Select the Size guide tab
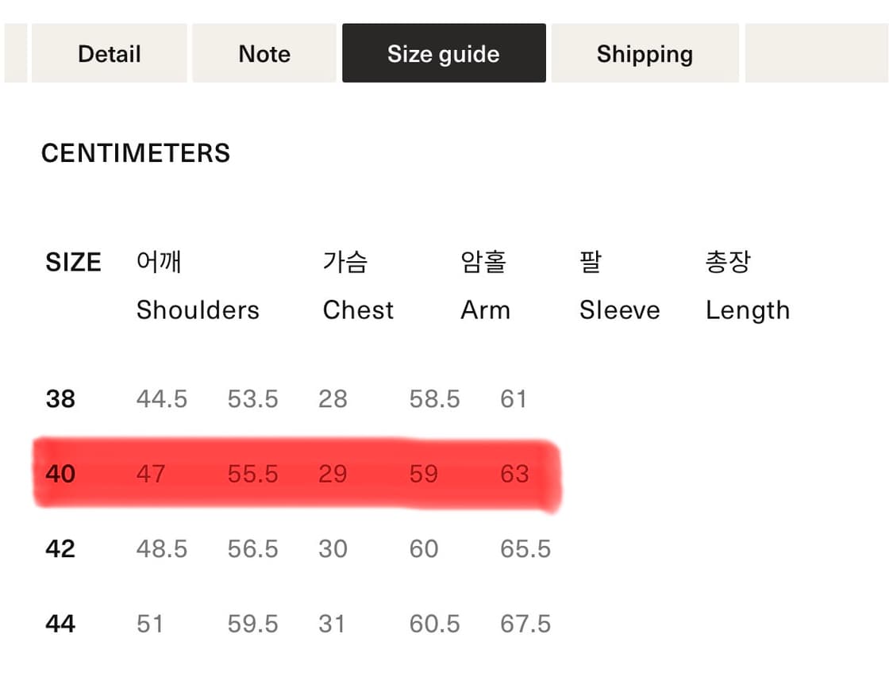 443,53
